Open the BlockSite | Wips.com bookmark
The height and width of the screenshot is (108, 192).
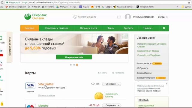click(x=16, y=7)
